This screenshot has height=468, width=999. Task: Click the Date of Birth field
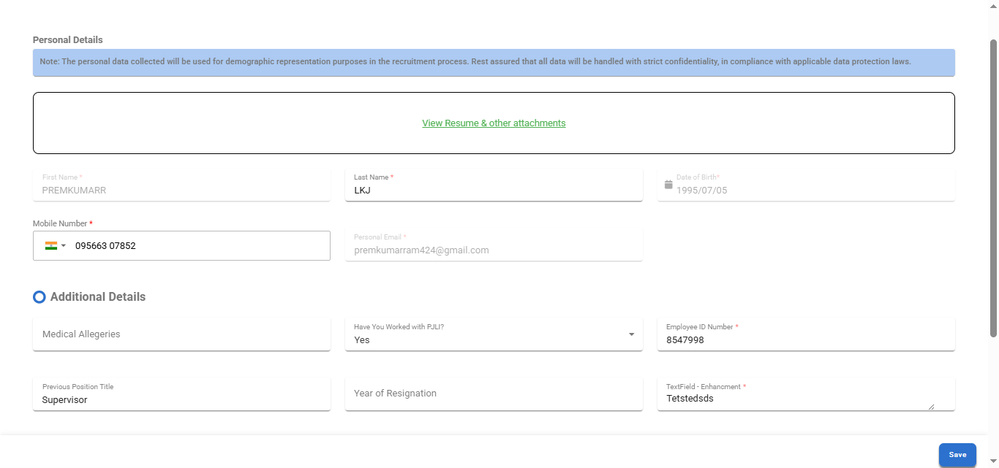812,190
